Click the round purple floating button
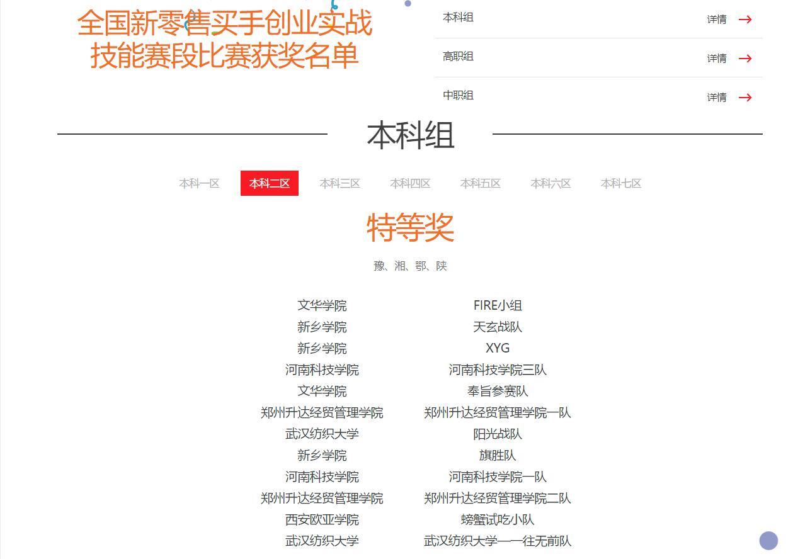Image resolution: width=810 pixels, height=559 pixels. point(768,541)
